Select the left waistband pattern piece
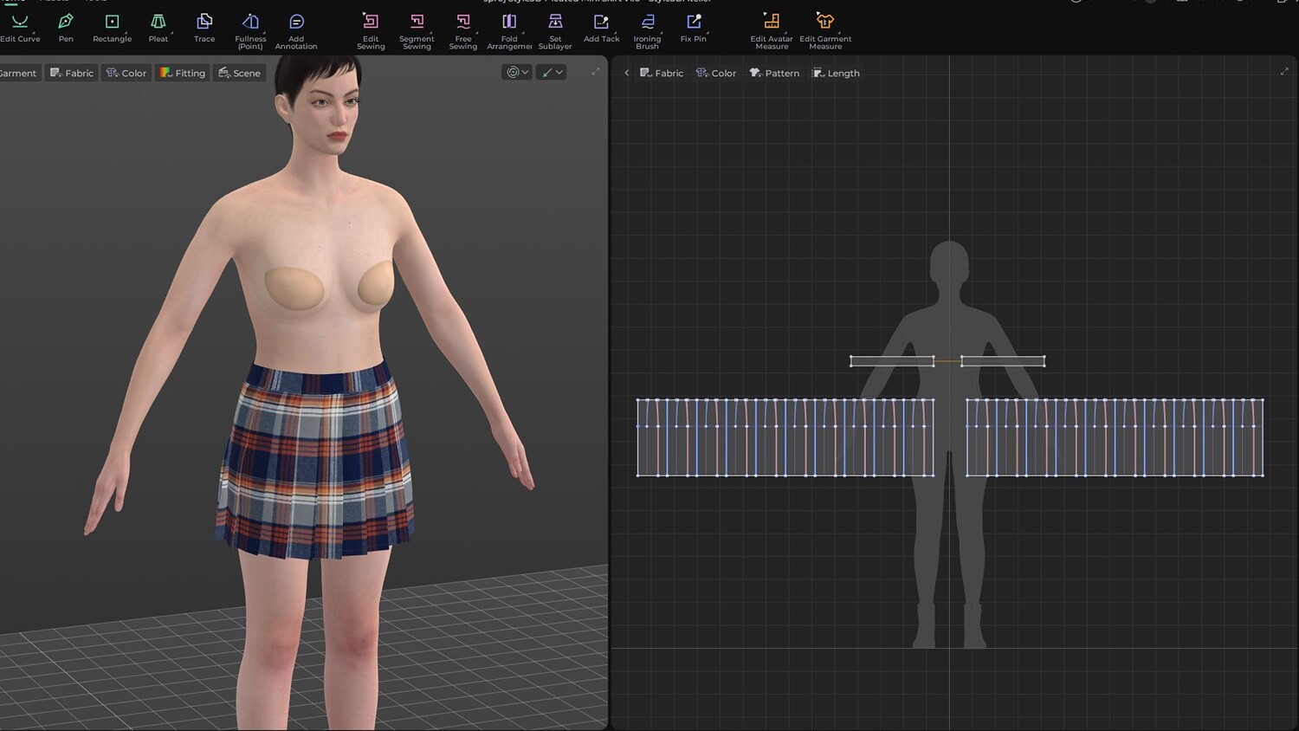 pyautogui.click(x=892, y=361)
